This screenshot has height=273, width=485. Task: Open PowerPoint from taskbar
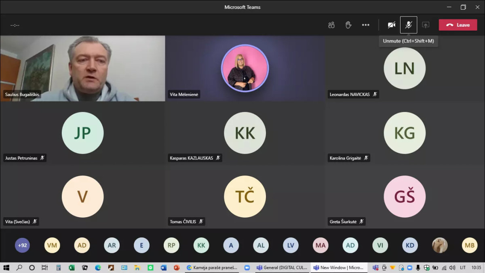pyautogui.click(x=176, y=268)
